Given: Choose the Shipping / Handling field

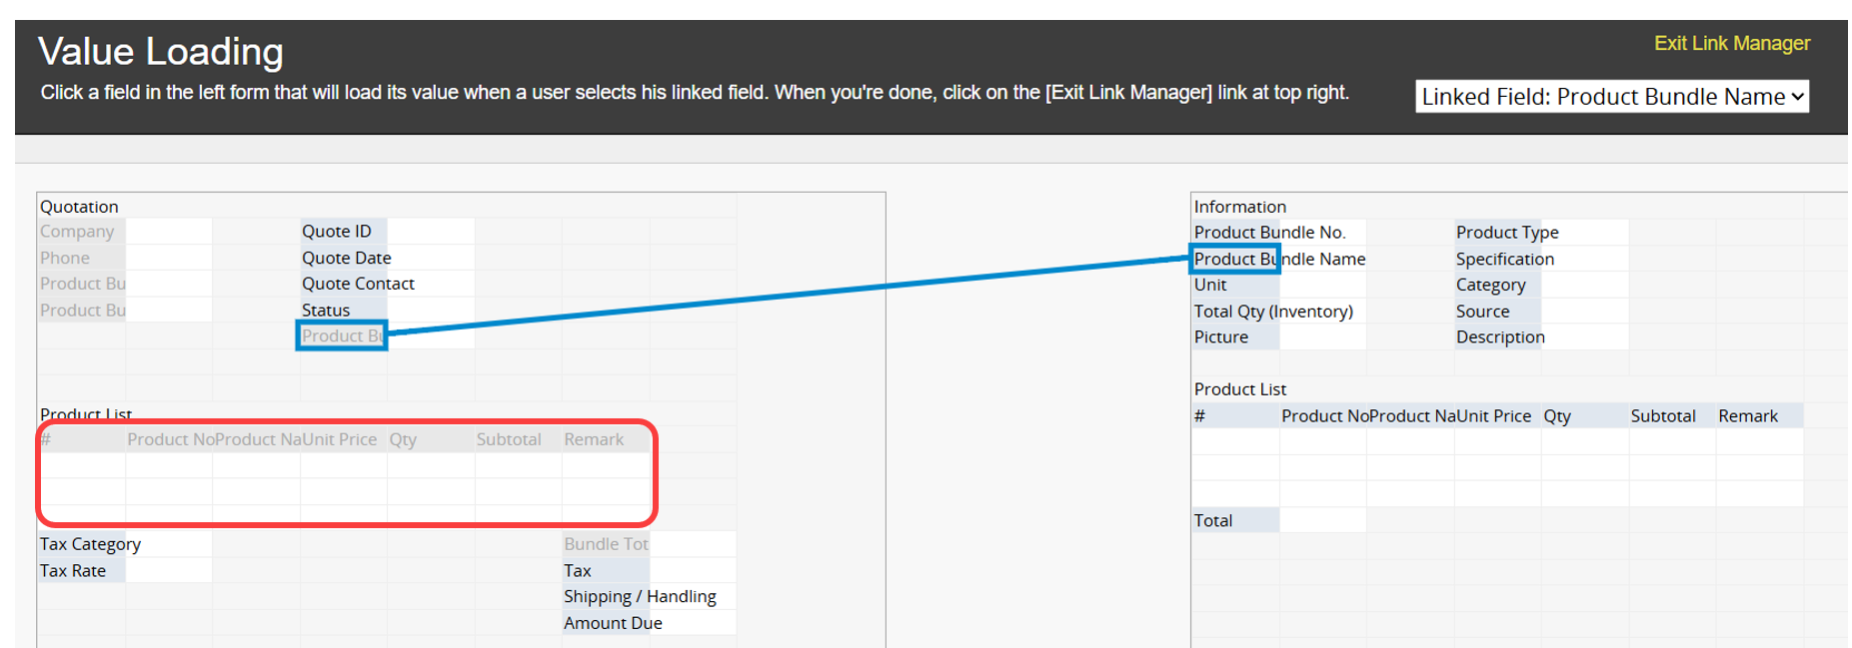Looking at the screenshot, I should click(640, 597).
